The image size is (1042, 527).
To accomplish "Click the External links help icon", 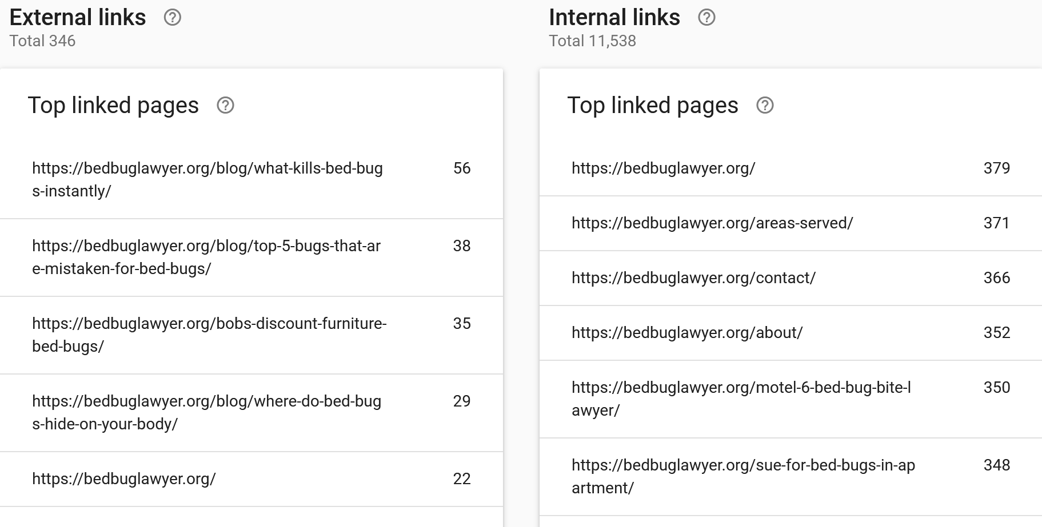I will pyautogui.click(x=172, y=18).
